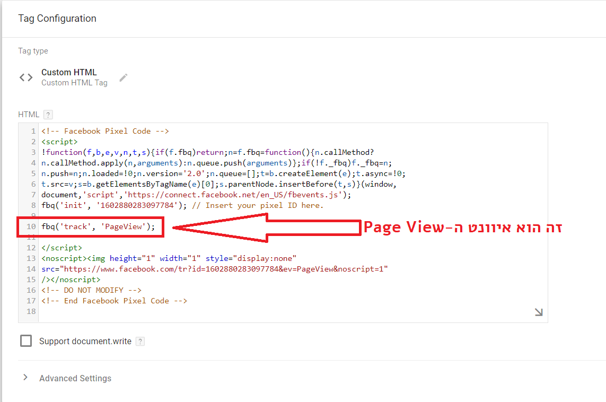Click the line starting with !function(f,b,e,v,n,t,s)
Image resolution: width=606 pixels, height=402 pixels.
pyautogui.click(x=207, y=152)
